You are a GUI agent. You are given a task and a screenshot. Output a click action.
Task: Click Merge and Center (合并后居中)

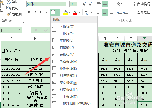pyautogui.click(x=142, y=12)
